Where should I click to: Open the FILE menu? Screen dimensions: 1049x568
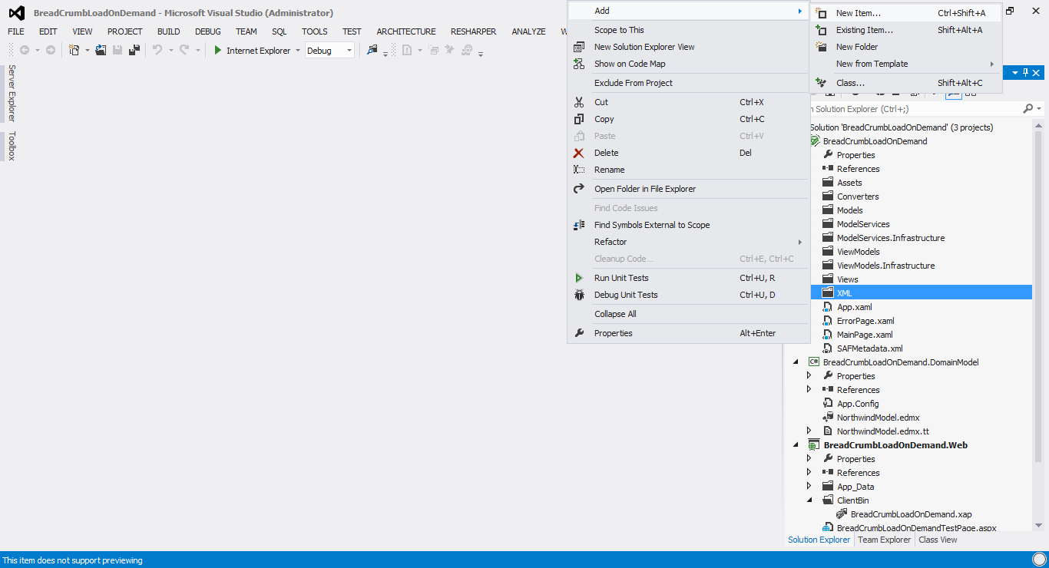(16, 31)
